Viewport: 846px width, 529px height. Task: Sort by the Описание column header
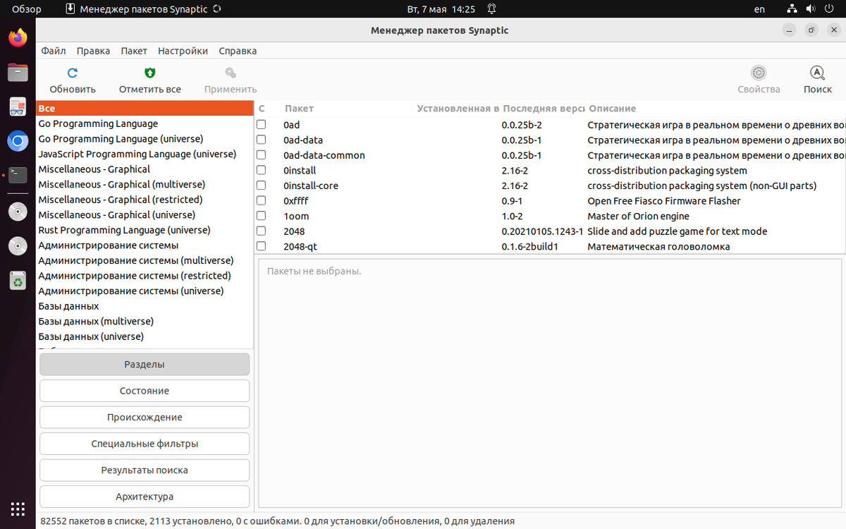pyautogui.click(x=716, y=109)
